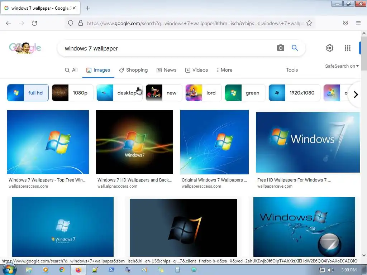Apply the green filter chip
The width and height of the screenshot is (367, 275).
tap(245, 93)
